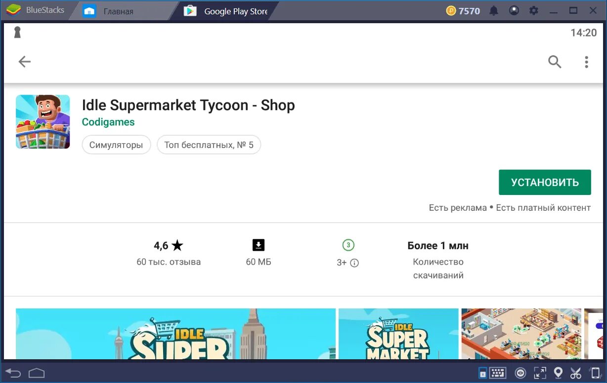Open the large Idle Super promo banner
This screenshot has width=607, height=383.
coord(175,334)
